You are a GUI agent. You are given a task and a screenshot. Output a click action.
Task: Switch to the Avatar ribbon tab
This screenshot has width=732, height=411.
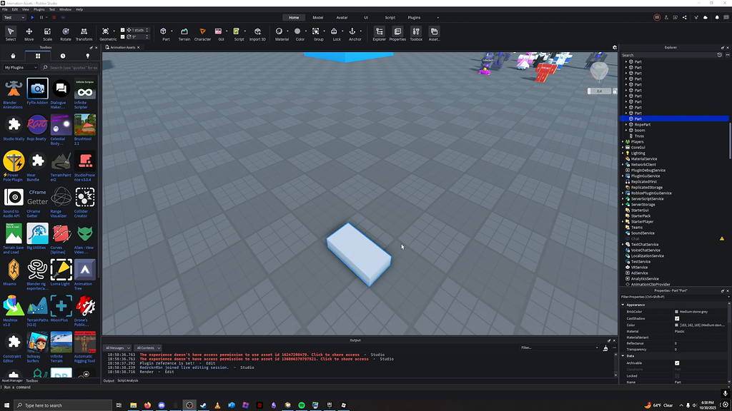click(342, 18)
